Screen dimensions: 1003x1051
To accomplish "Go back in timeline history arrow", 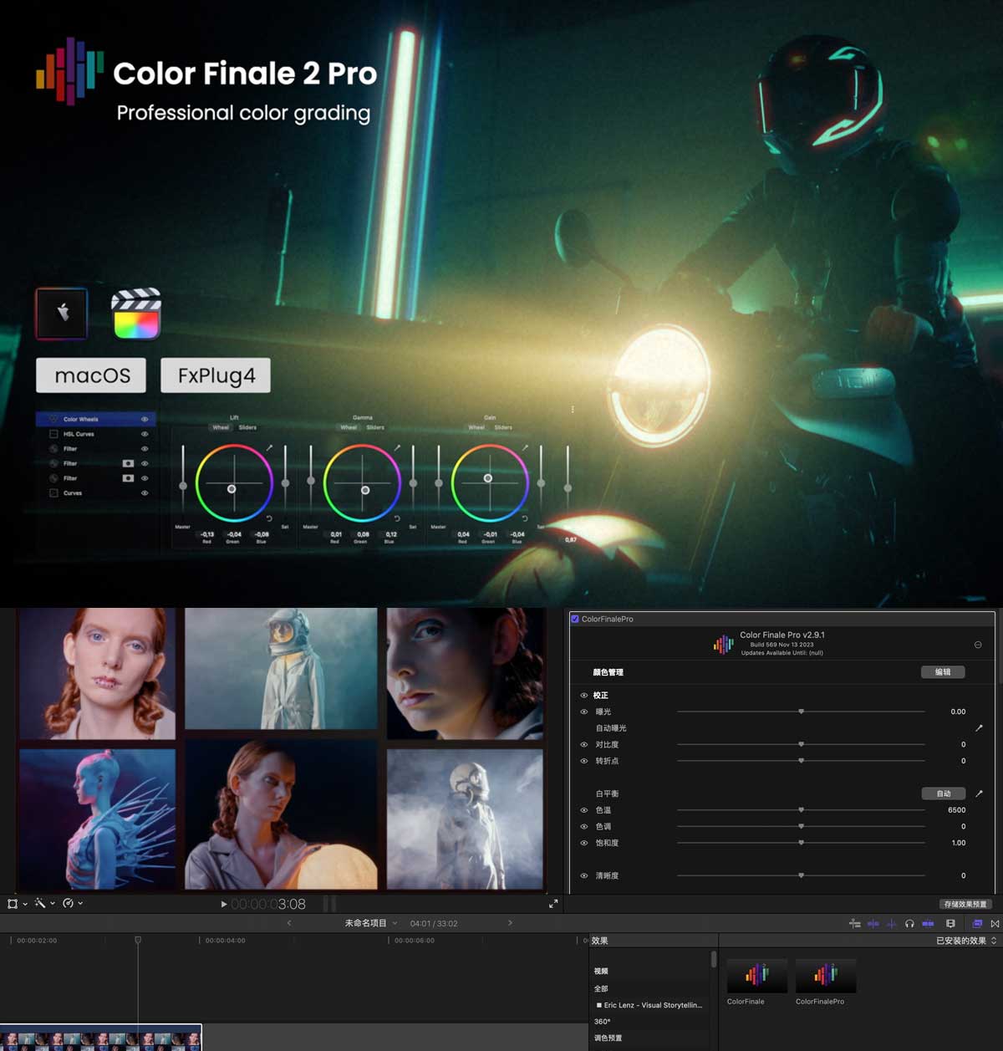I will pyautogui.click(x=289, y=923).
